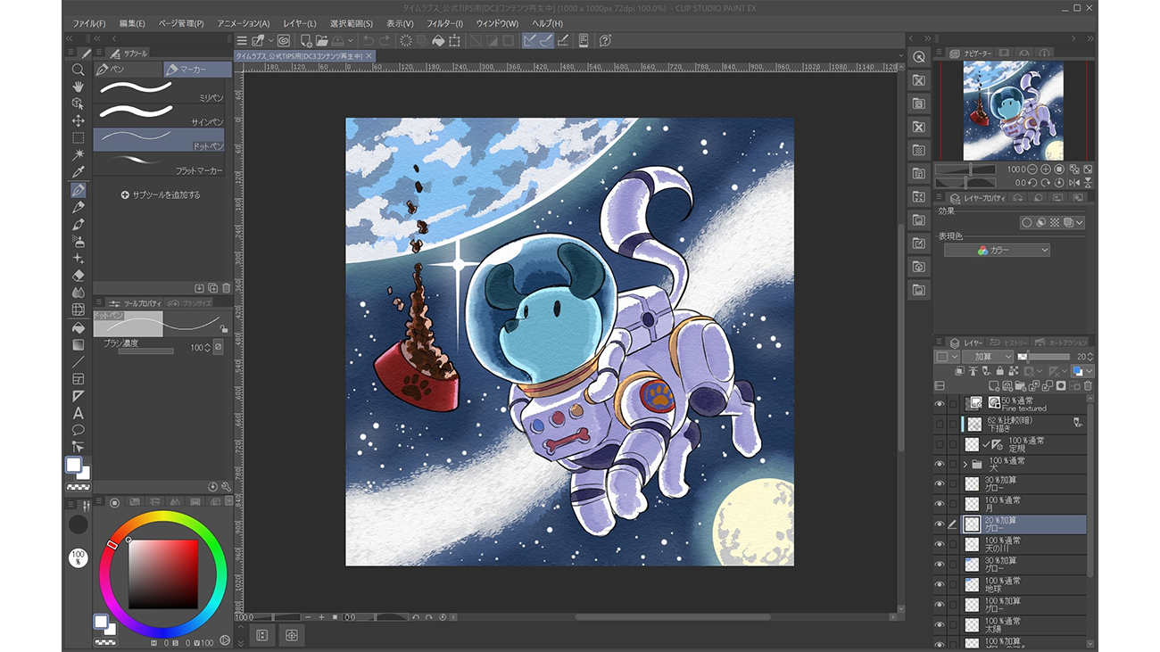Click the Redo arrow in command bar
The image size is (1160, 652).
pos(385,40)
